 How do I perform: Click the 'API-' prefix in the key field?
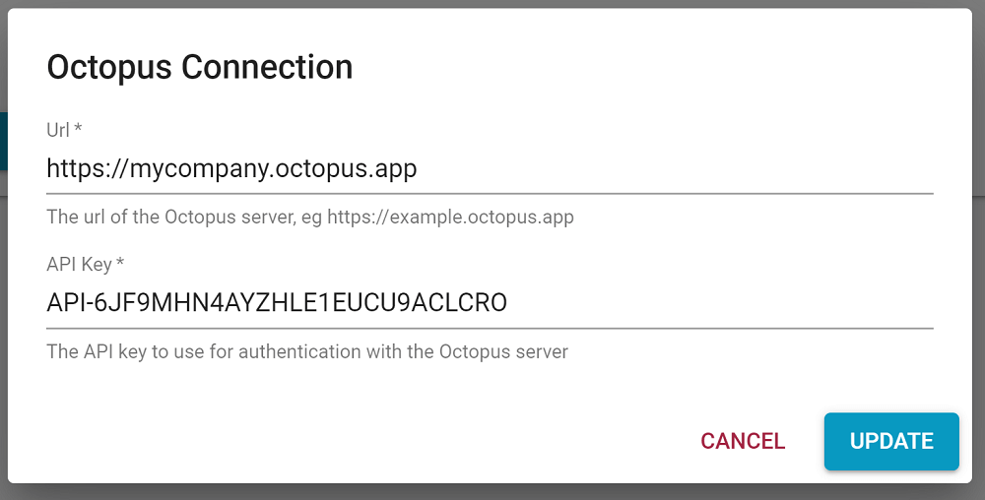click(x=70, y=303)
